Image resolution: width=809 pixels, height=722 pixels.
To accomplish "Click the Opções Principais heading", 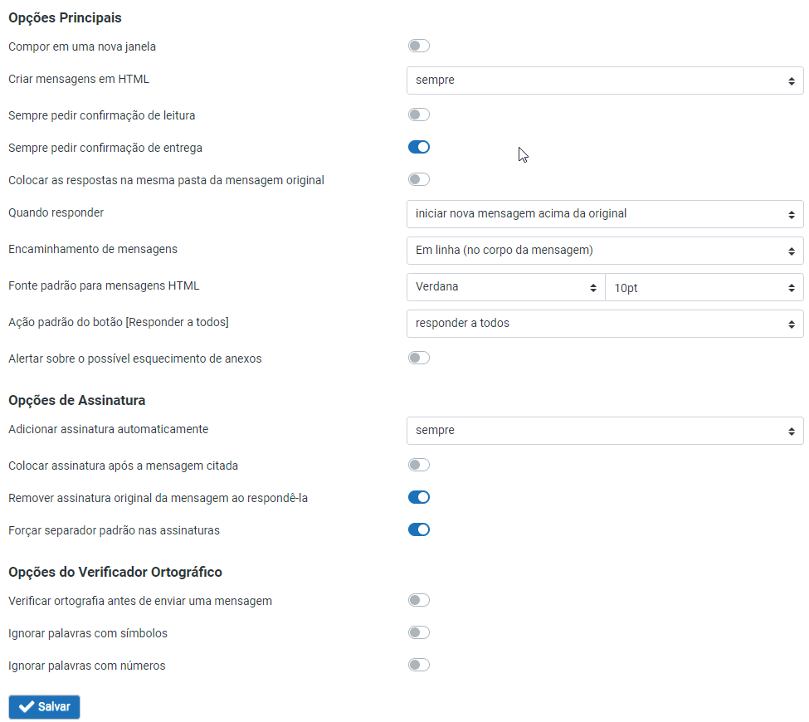I will click(65, 17).
